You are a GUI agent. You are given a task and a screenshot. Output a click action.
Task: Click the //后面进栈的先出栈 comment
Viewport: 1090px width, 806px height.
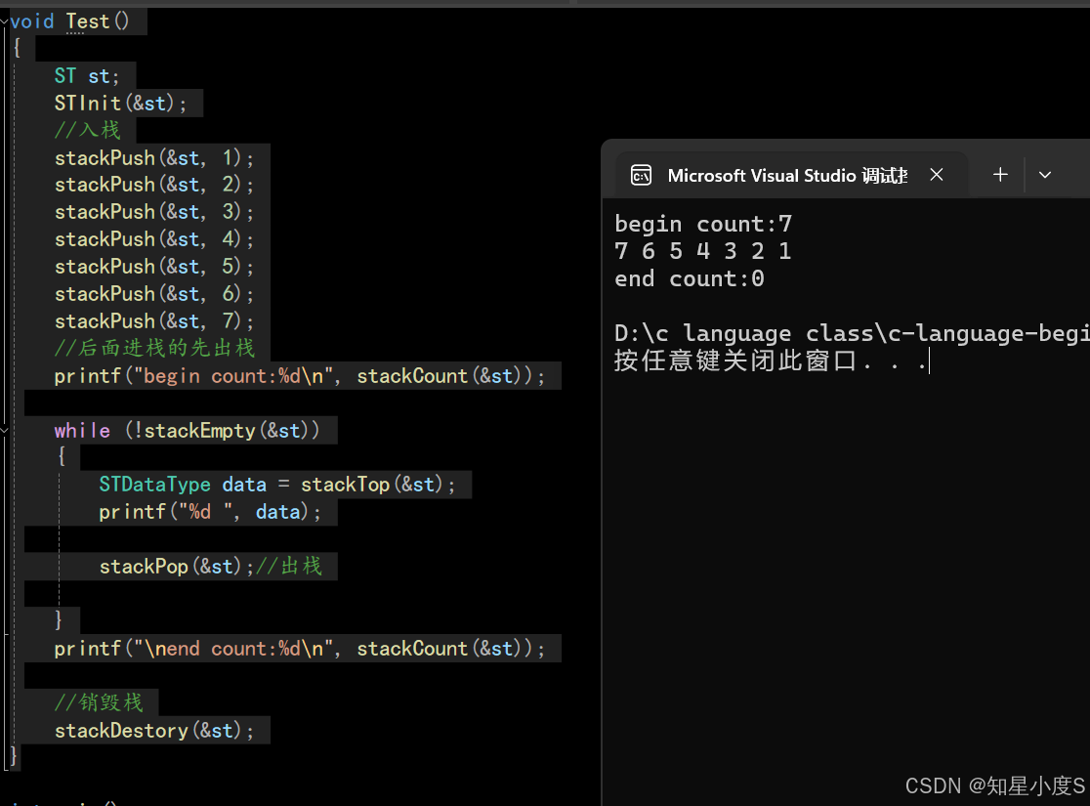click(x=154, y=348)
